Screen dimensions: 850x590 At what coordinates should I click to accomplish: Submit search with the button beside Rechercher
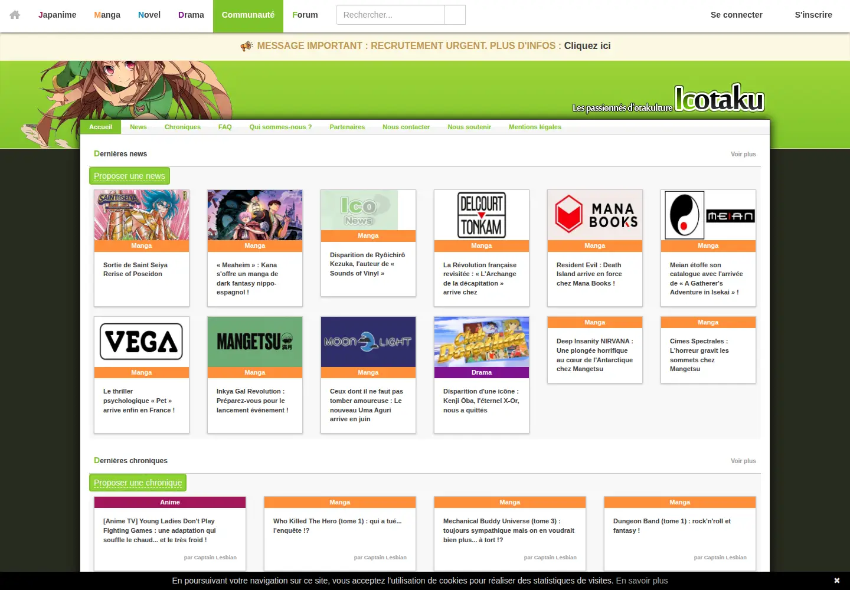[x=455, y=15]
